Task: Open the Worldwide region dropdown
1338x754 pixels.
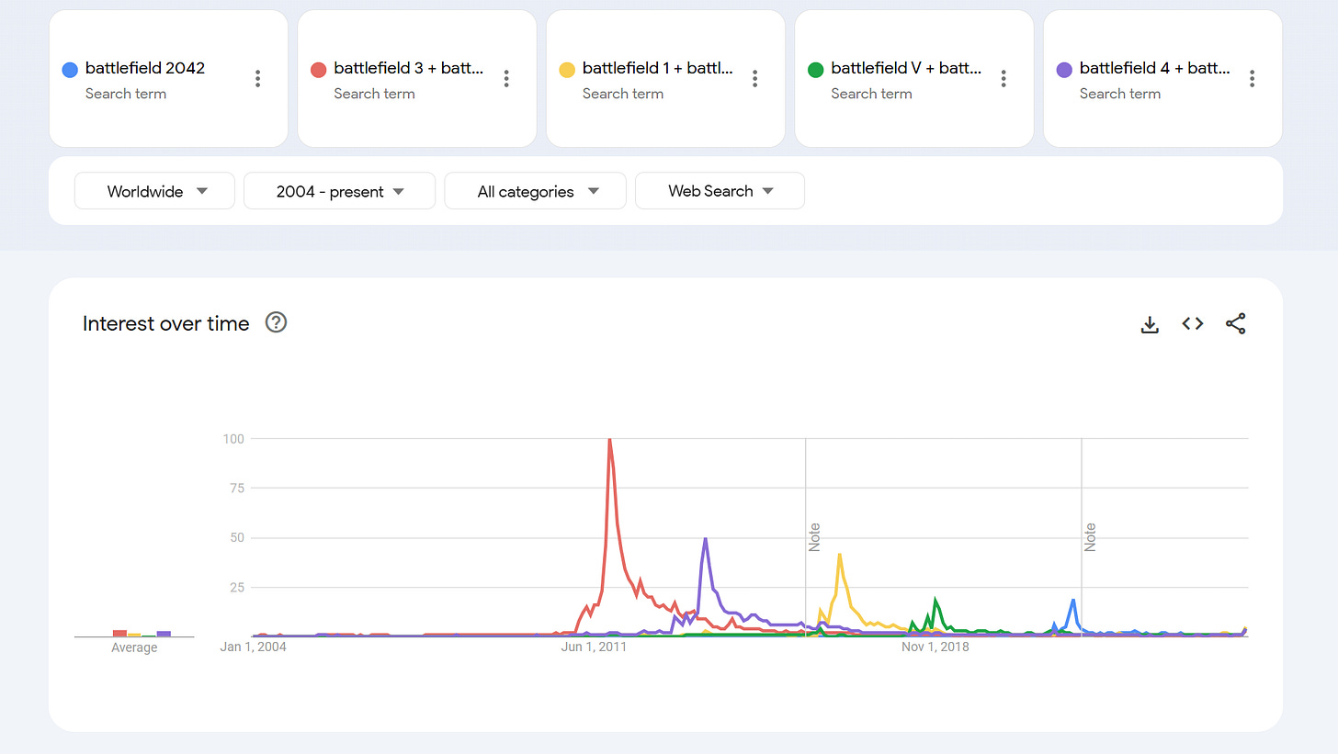Action: click(155, 191)
